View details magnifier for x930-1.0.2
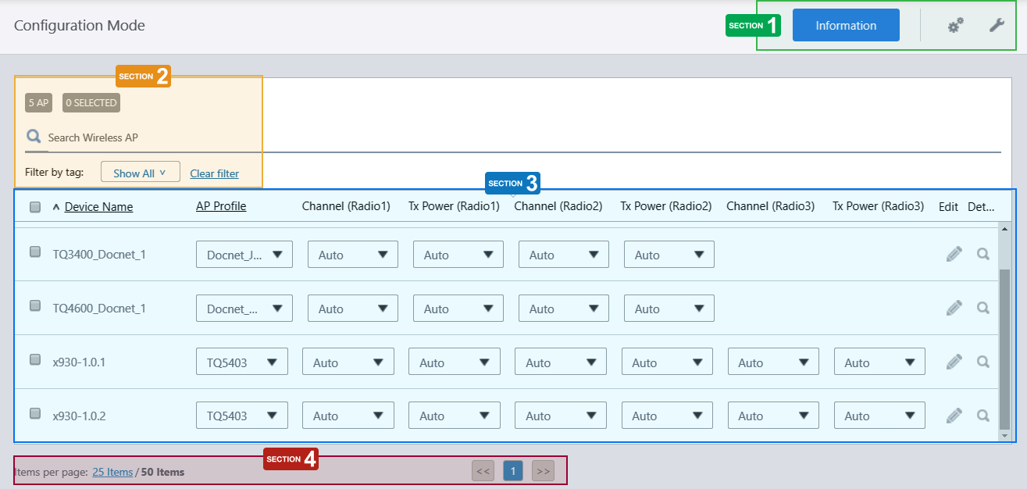The image size is (1027, 489). pyautogui.click(x=983, y=415)
